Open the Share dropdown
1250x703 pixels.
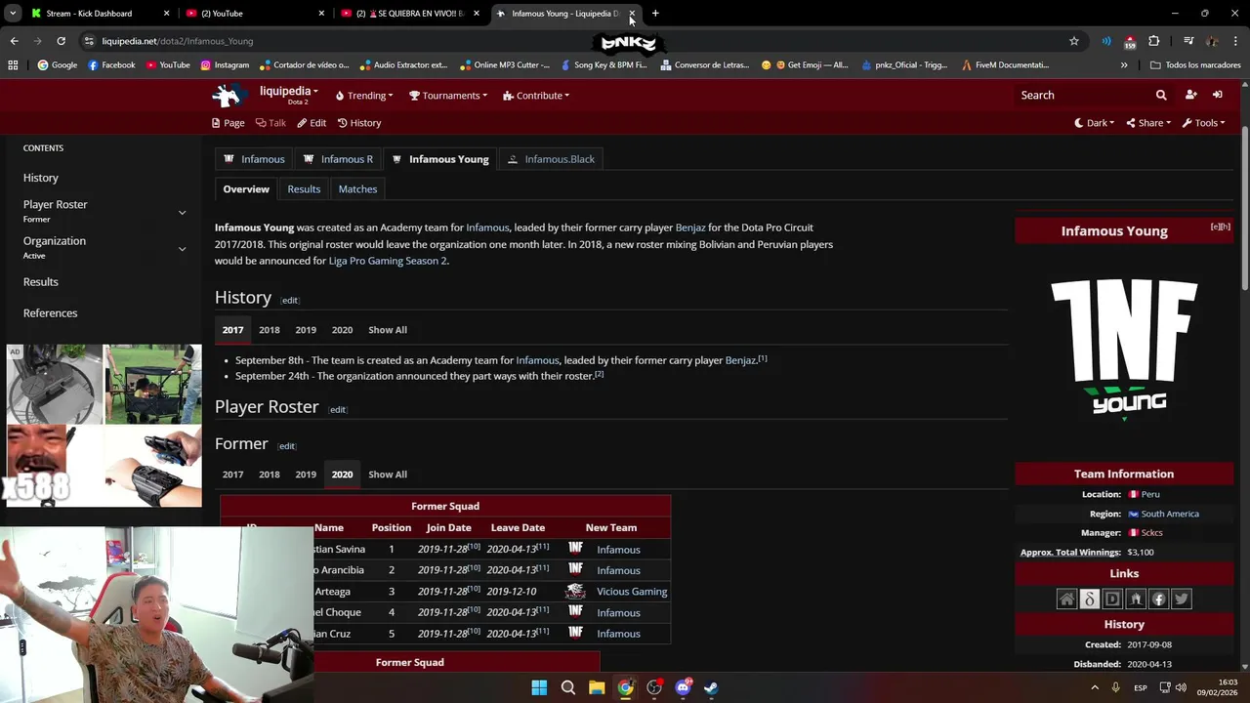tap(1148, 123)
